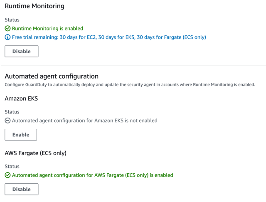Click 'Runtime Monitoring is enabled' status text
266x202 pixels.
[x=47, y=29]
